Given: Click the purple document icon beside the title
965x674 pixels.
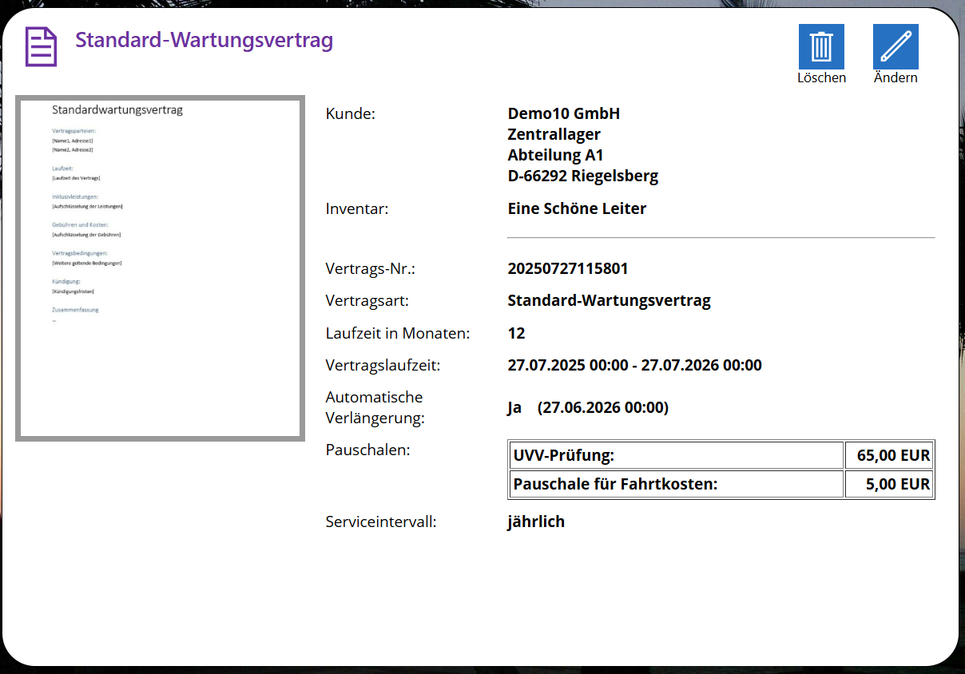Looking at the screenshot, I should 40,46.
